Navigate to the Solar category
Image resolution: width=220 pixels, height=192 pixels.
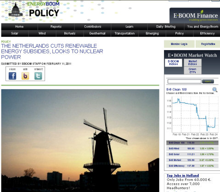tap(15, 34)
